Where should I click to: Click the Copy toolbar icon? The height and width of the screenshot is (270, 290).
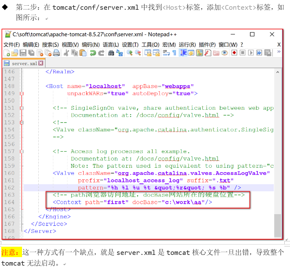click(75, 53)
